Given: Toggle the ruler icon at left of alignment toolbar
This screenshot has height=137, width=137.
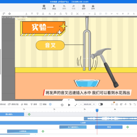Looking at the screenshot, I should pyautogui.click(x=4, y=14).
